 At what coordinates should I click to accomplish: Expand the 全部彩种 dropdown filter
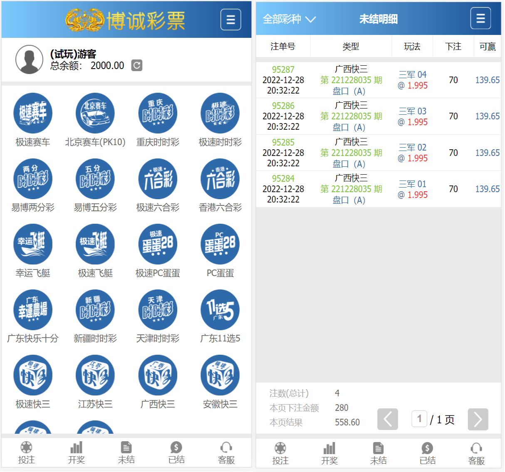289,19
